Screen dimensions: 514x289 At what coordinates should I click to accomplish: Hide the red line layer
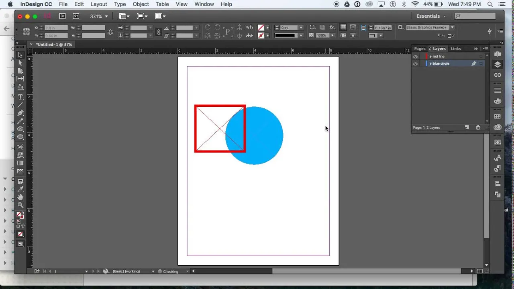point(415,57)
